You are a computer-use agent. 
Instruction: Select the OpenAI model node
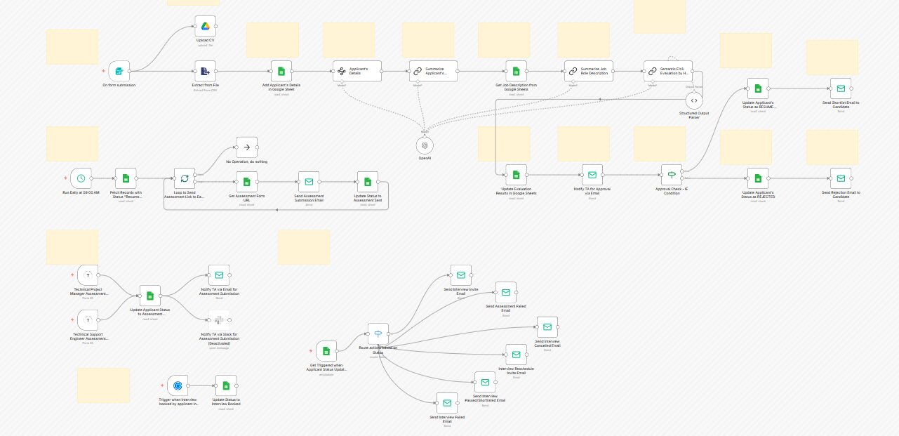(x=425, y=145)
